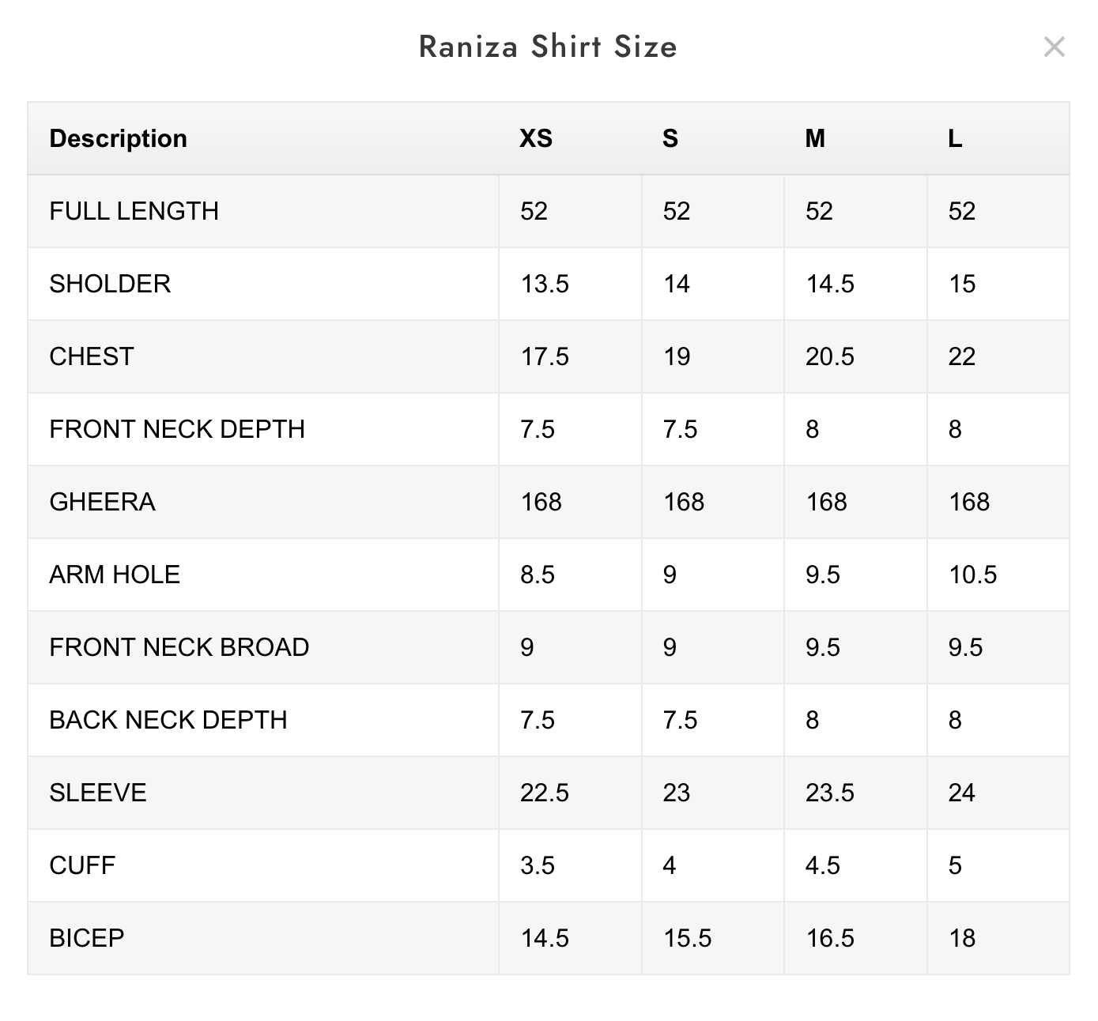Click the M size column header
The image size is (1098, 1021).
click(814, 138)
